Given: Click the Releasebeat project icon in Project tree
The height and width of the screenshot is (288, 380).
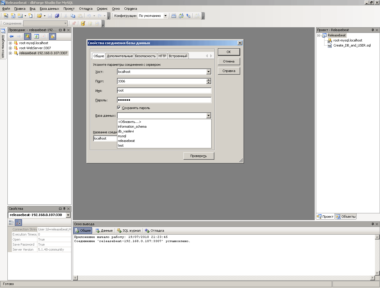Looking at the screenshot, I should tap(324, 35).
